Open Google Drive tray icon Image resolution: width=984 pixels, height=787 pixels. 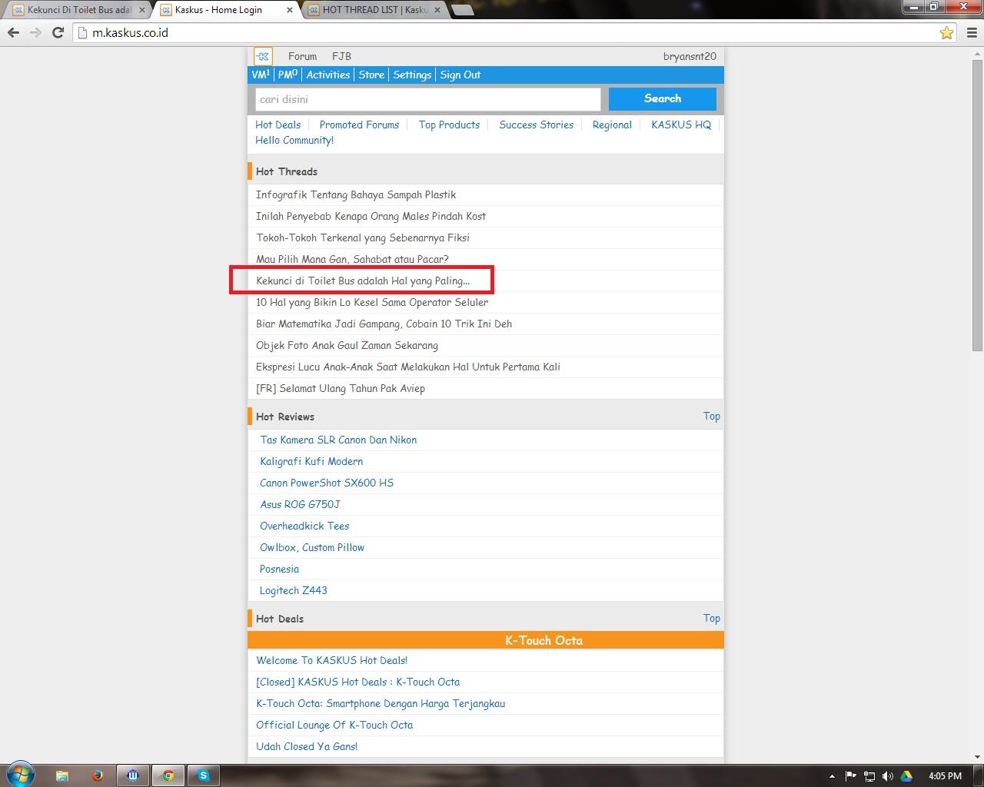point(906,776)
